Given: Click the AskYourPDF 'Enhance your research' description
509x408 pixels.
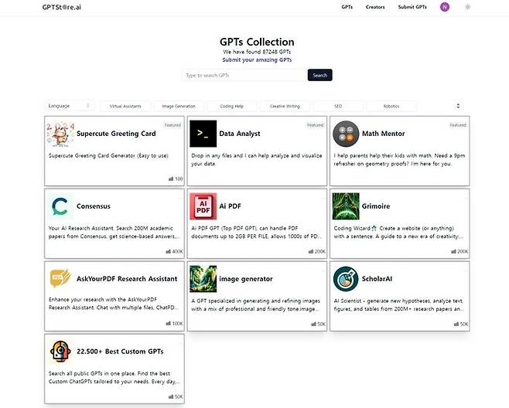Looking at the screenshot, I should click(113, 304).
